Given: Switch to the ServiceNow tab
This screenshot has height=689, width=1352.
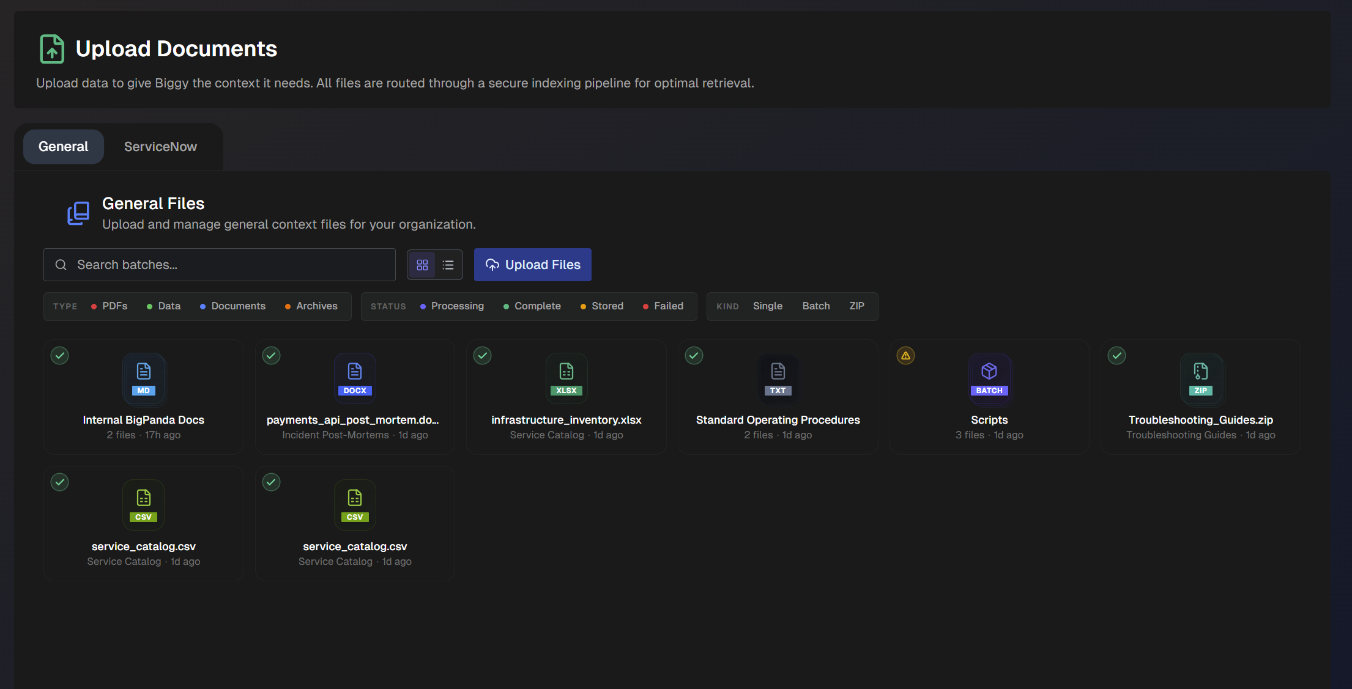Looking at the screenshot, I should coord(160,147).
